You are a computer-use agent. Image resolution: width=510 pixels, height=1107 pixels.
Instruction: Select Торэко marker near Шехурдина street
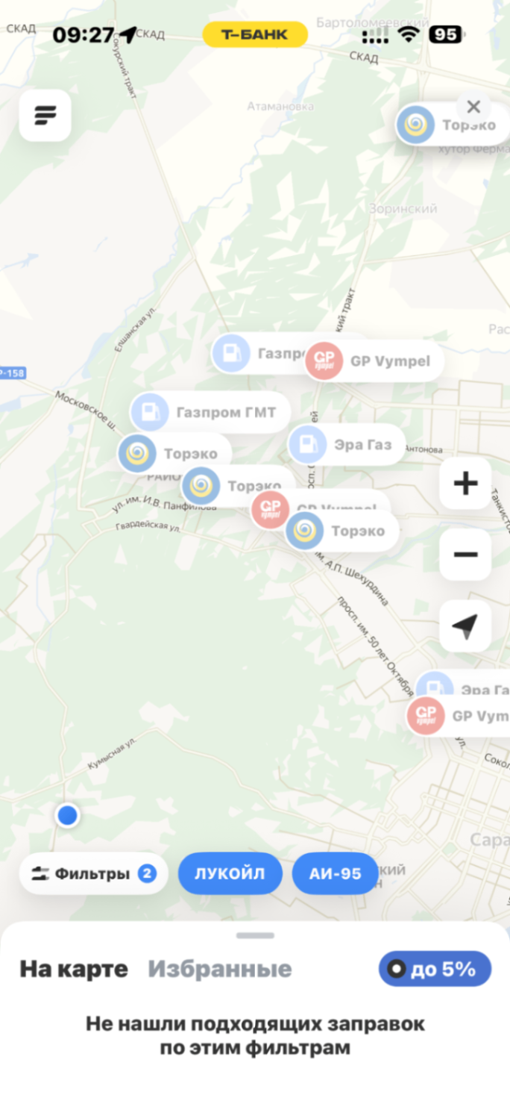pos(342,531)
